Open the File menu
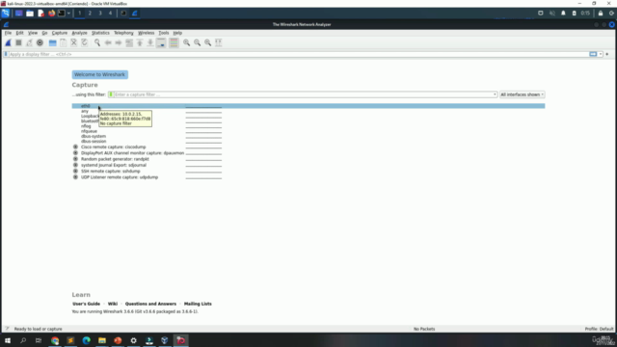The width and height of the screenshot is (617, 347). [x=8, y=33]
